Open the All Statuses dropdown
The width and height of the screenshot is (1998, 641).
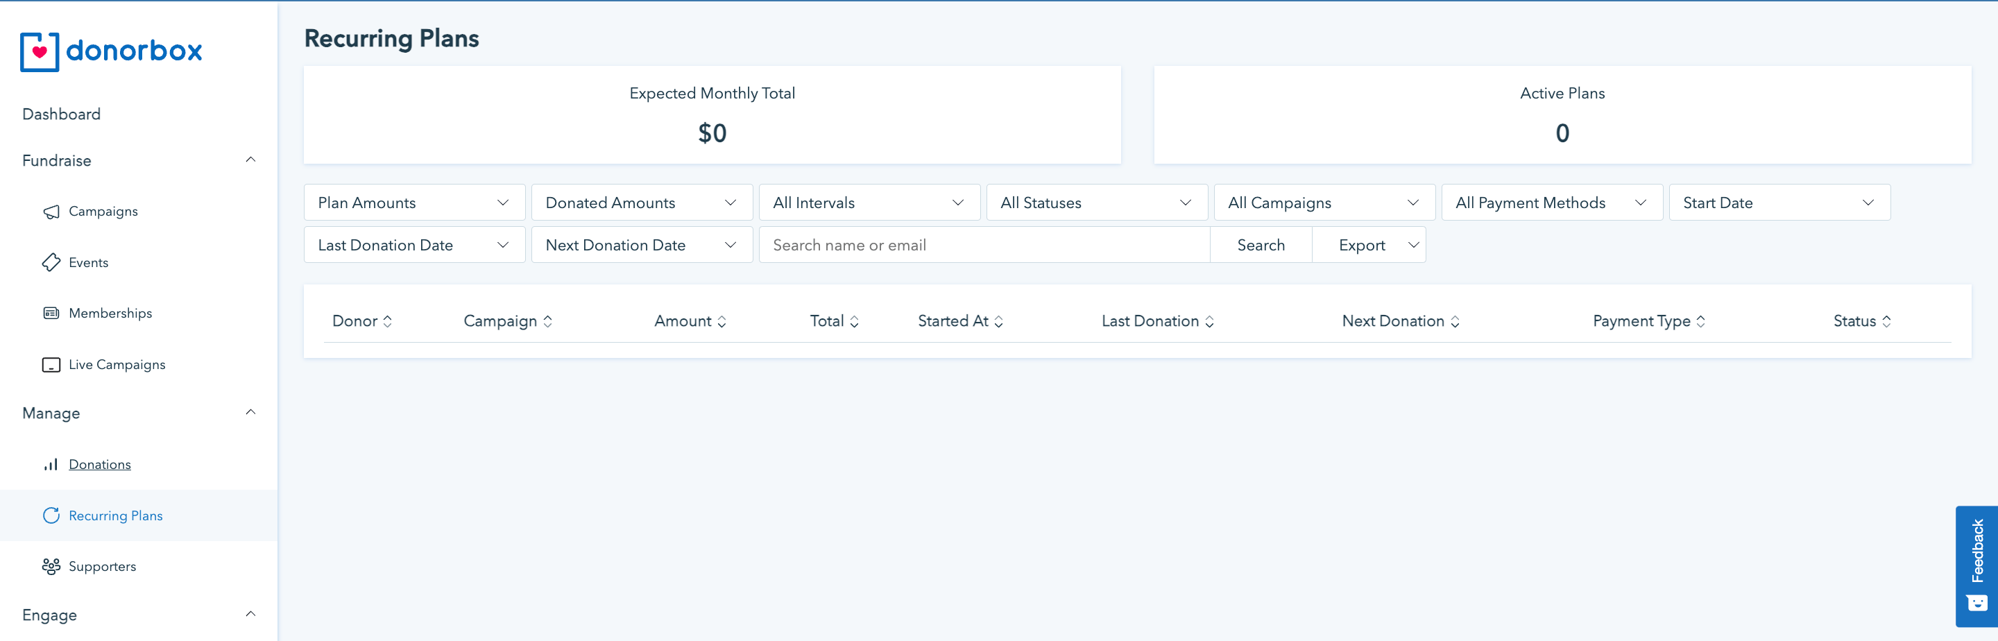1096,203
